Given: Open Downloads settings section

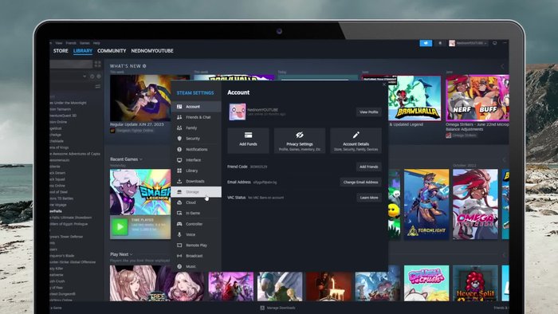Looking at the screenshot, I should click(196, 182).
